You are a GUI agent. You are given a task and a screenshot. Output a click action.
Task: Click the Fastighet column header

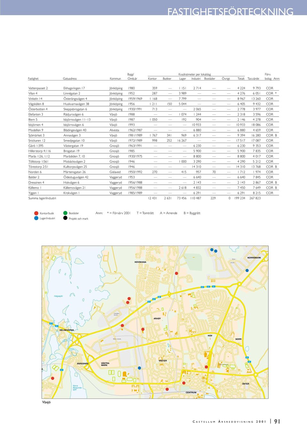click(x=33, y=79)
